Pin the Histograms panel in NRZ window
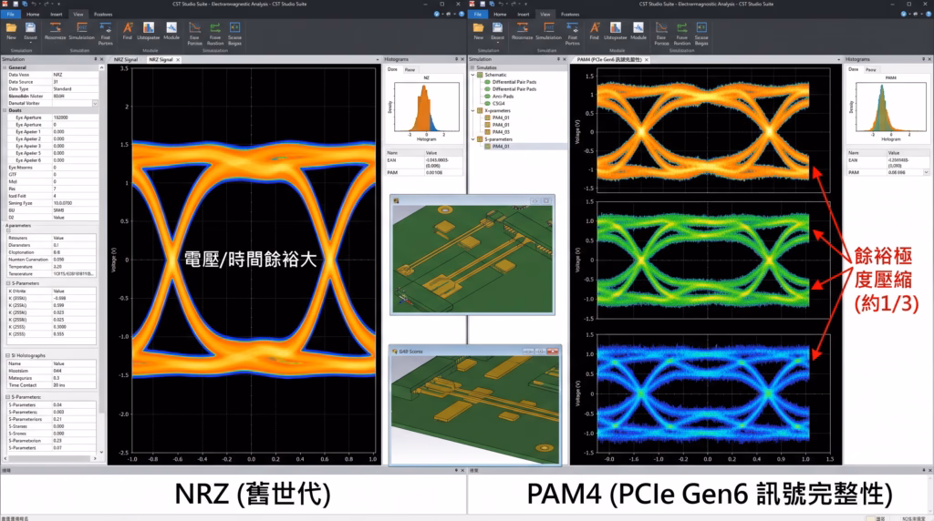The width and height of the screenshot is (934, 521). pyautogui.click(x=456, y=59)
